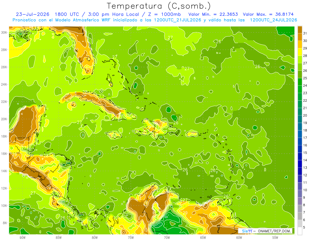This screenshot has height=241, width=312.
Task: Pick the white swatch below legend 5
Action: [x=300, y=231]
